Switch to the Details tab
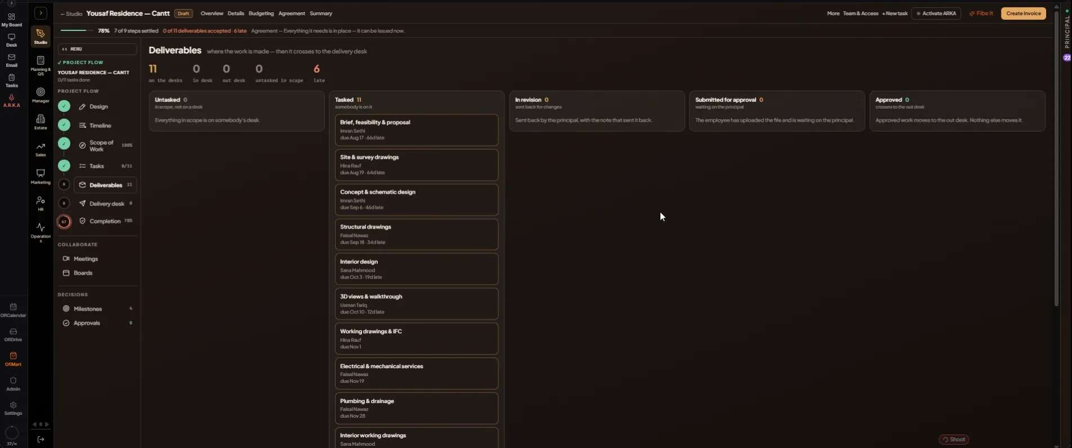Viewport: 1072px width, 448px height. pyautogui.click(x=236, y=14)
